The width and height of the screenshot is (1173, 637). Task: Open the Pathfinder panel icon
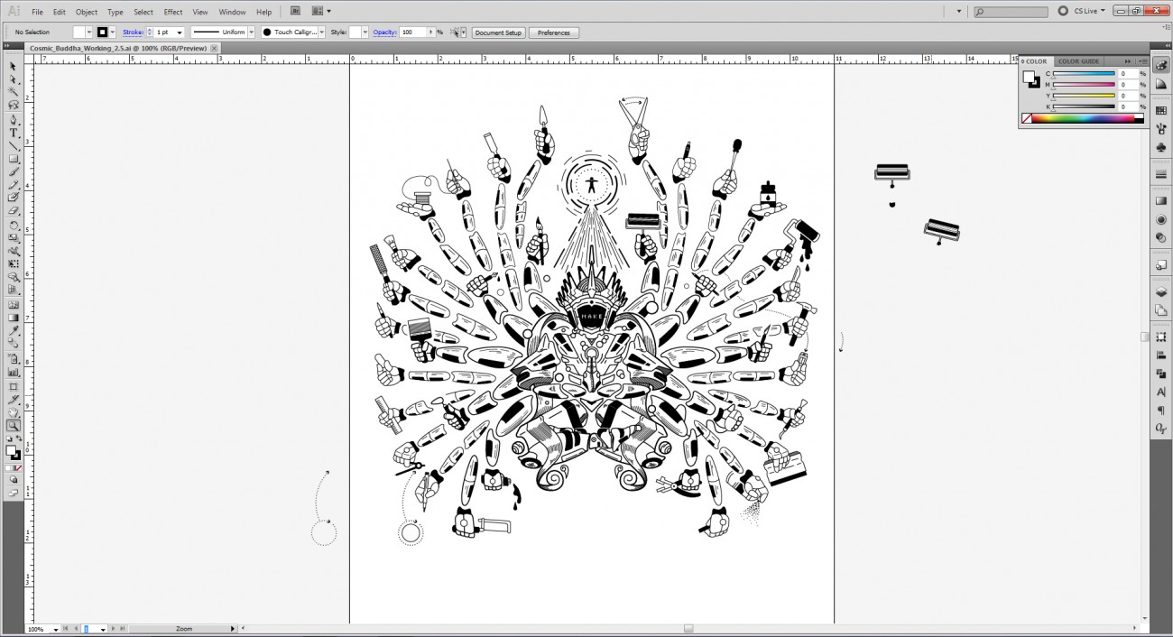(x=1161, y=374)
